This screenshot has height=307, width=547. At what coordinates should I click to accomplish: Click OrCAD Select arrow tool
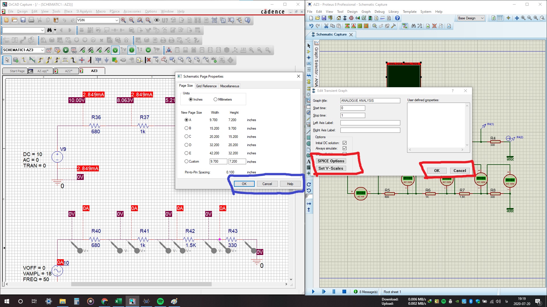[x=7, y=60]
